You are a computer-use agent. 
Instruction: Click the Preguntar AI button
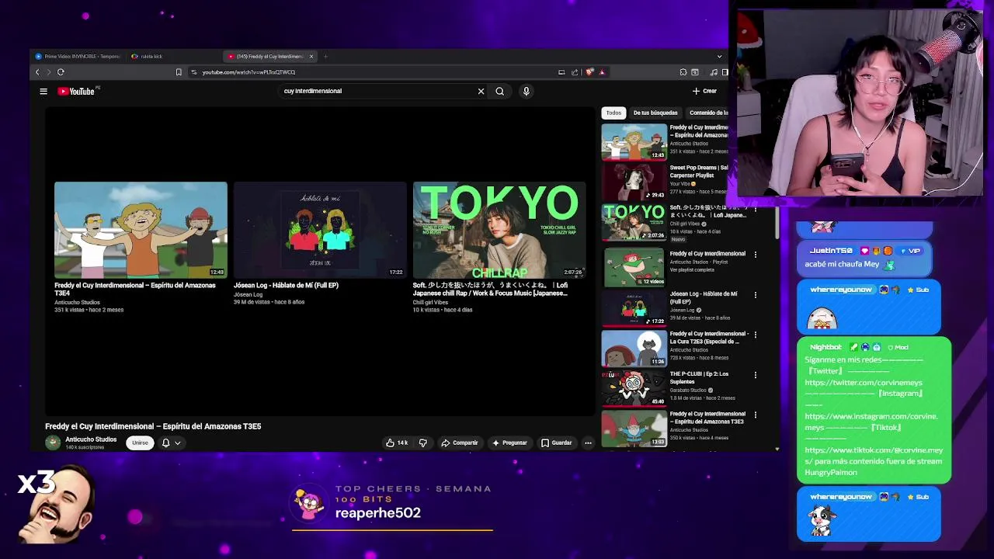(509, 443)
